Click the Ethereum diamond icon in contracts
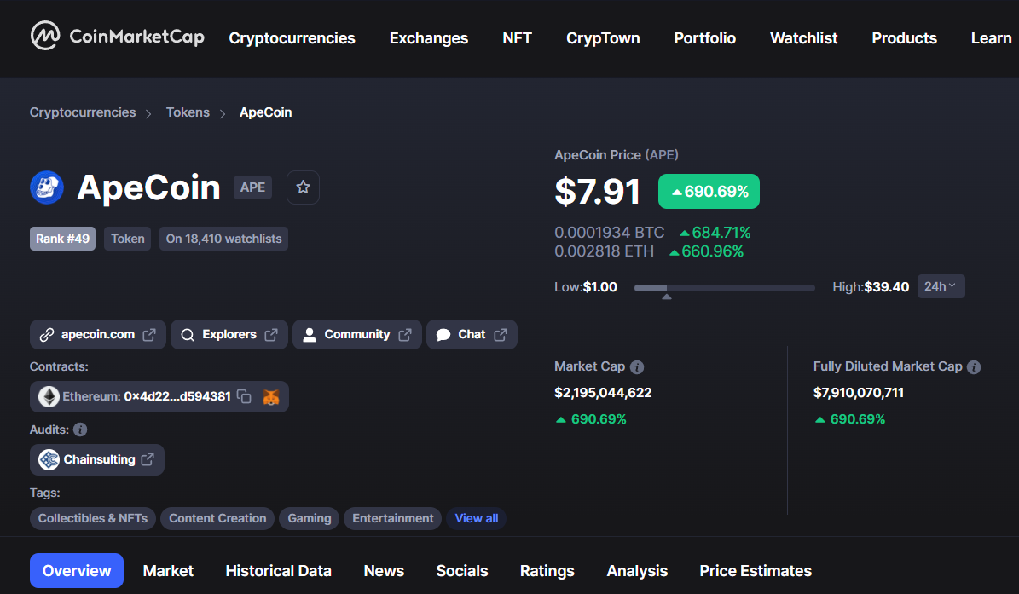The image size is (1019, 594). (49, 396)
